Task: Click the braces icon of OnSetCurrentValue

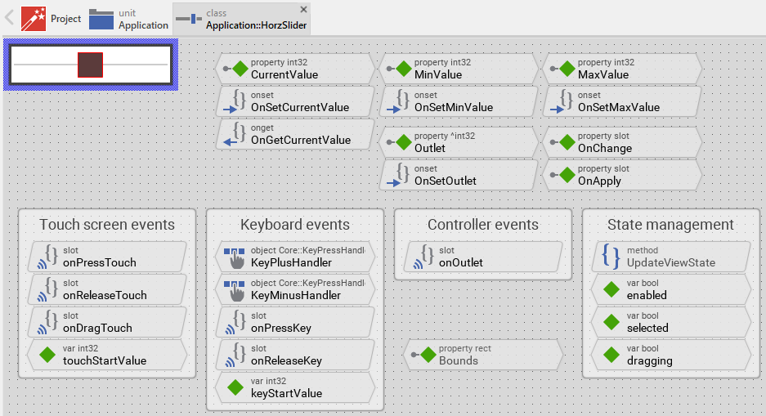Action: tap(238, 101)
